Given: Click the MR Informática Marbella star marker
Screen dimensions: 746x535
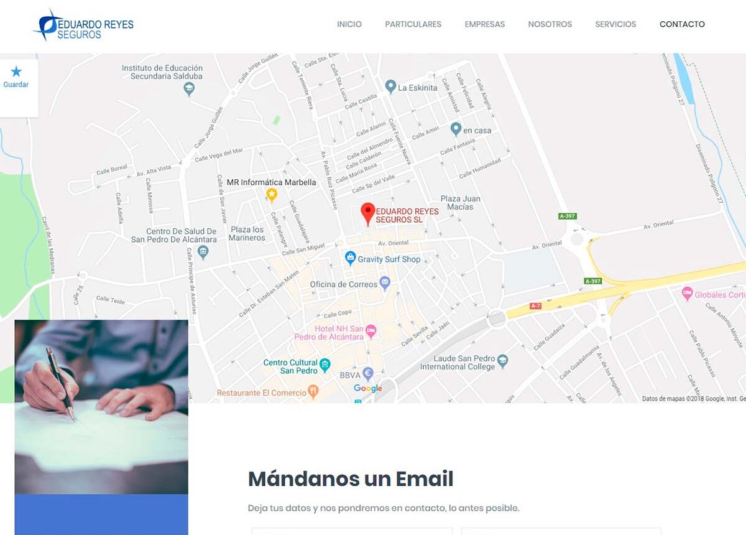Looking at the screenshot, I should click(x=272, y=195).
